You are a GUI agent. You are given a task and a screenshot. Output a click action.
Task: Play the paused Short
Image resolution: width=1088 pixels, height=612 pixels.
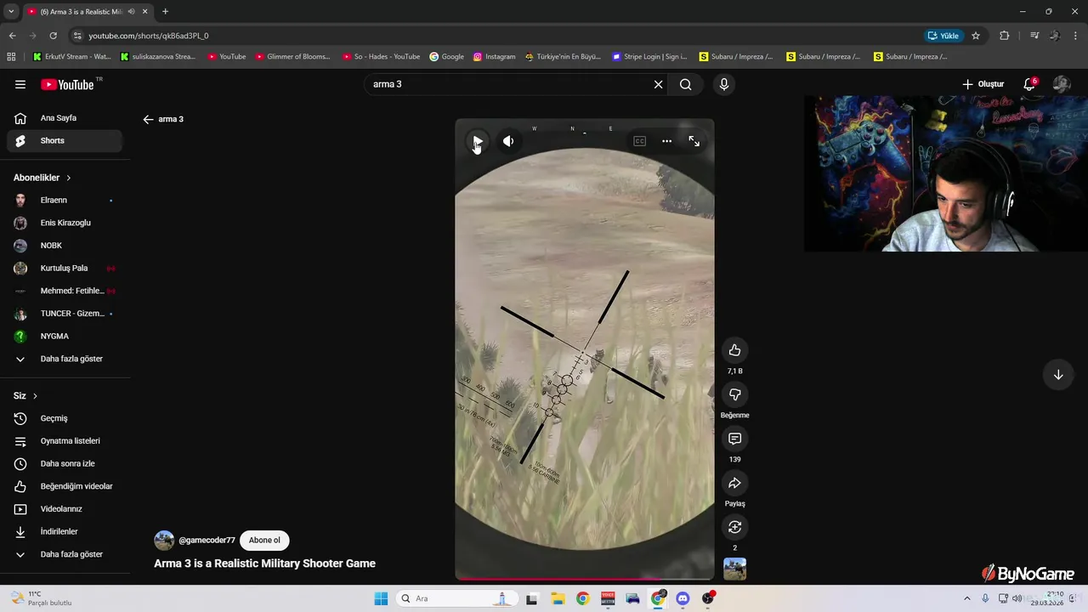coord(478,141)
